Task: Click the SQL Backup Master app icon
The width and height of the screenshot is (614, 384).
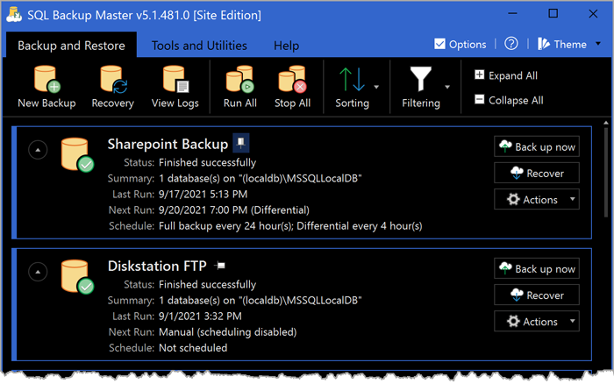Action: [14, 14]
